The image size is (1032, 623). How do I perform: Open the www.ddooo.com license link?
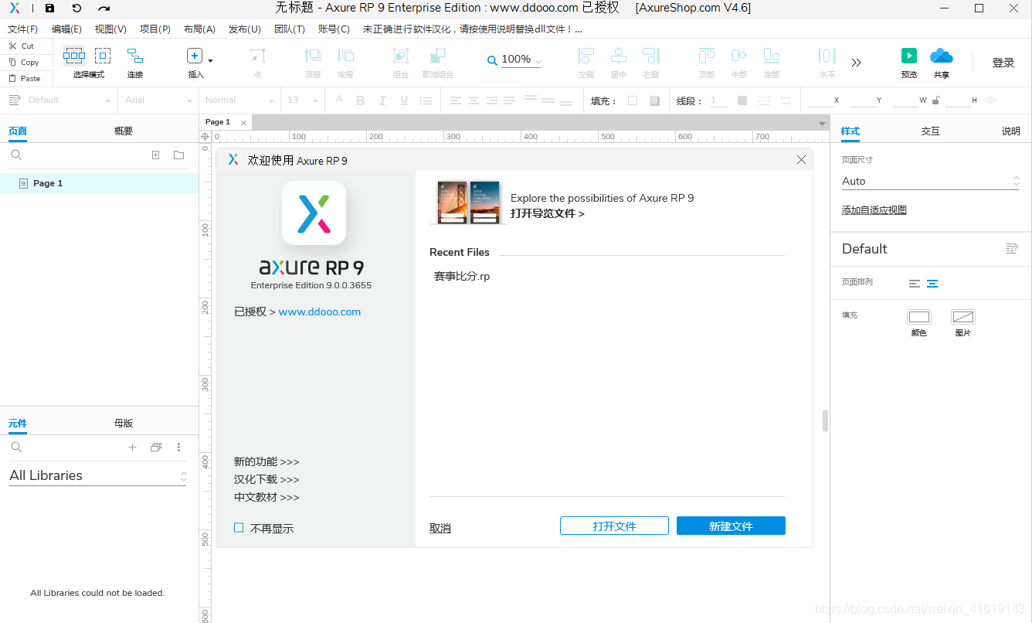pos(320,311)
